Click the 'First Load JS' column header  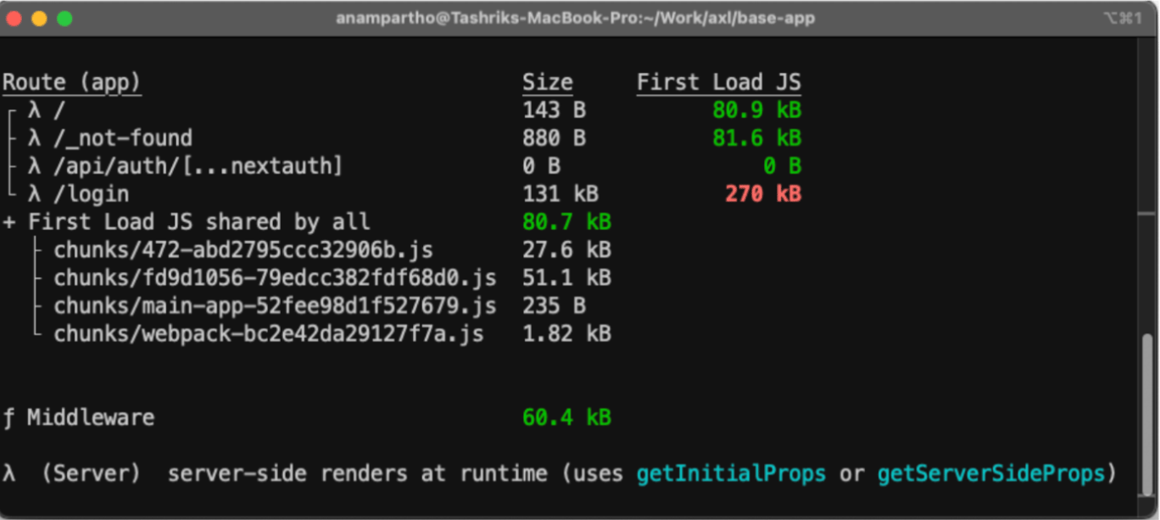point(719,82)
